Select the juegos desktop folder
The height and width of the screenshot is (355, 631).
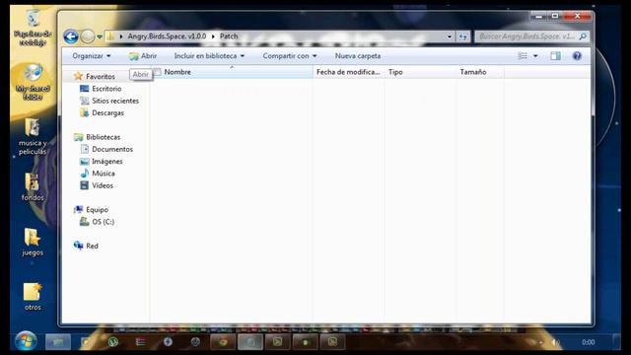(x=33, y=242)
